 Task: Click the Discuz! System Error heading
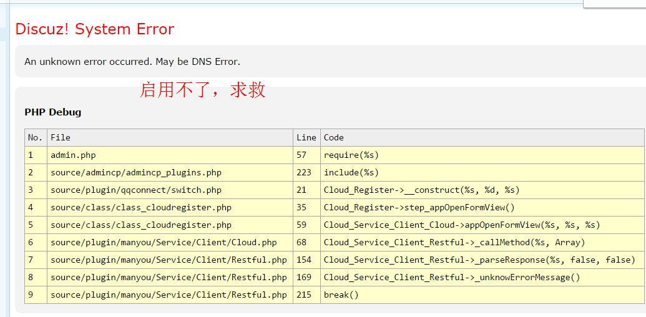[x=95, y=29]
